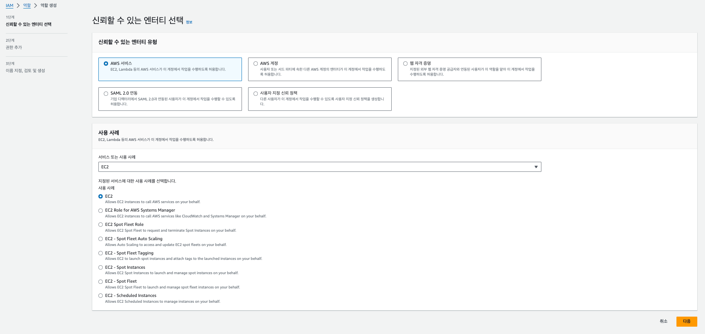Select the AWS 서비스 trusted entity radio button

click(x=106, y=64)
